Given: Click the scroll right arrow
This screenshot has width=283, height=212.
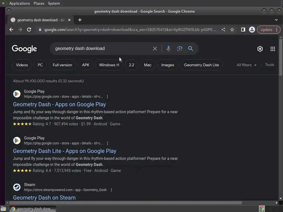Looking at the screenshot, I should 276,203.
